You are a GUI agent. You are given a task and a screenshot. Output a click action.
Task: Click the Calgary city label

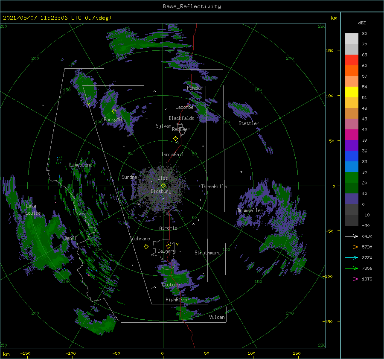[x=166, y=251]
